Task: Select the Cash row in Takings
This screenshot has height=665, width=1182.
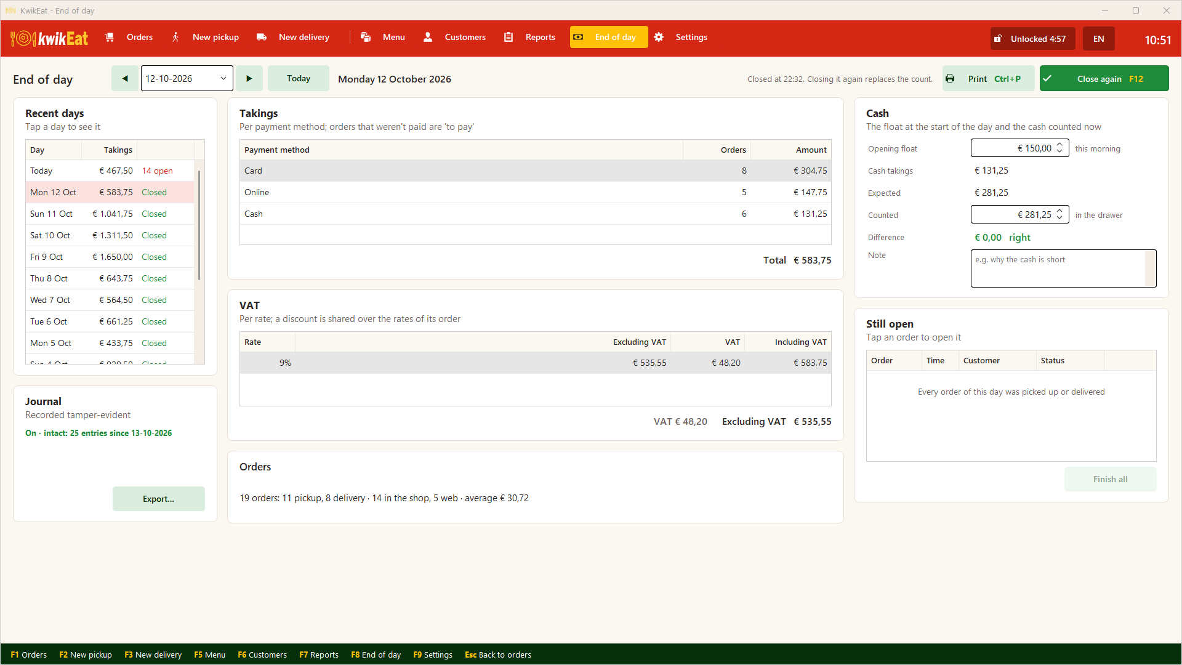Action: (x=536, y=214)
